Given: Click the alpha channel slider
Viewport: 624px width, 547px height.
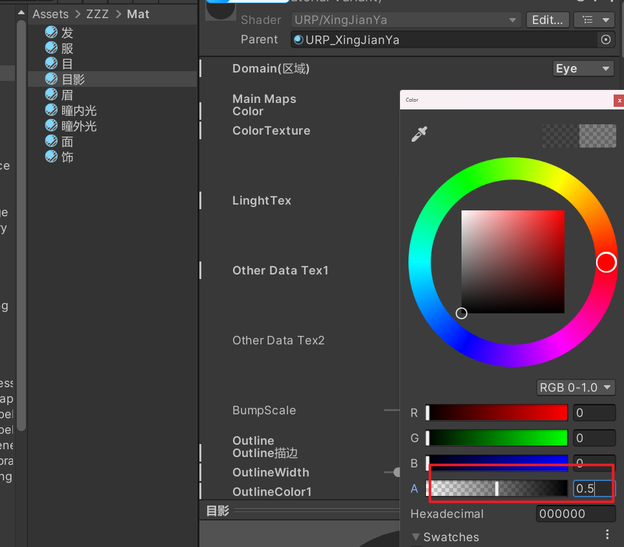Looking at the screenshot, I should [x=496, y=489].
